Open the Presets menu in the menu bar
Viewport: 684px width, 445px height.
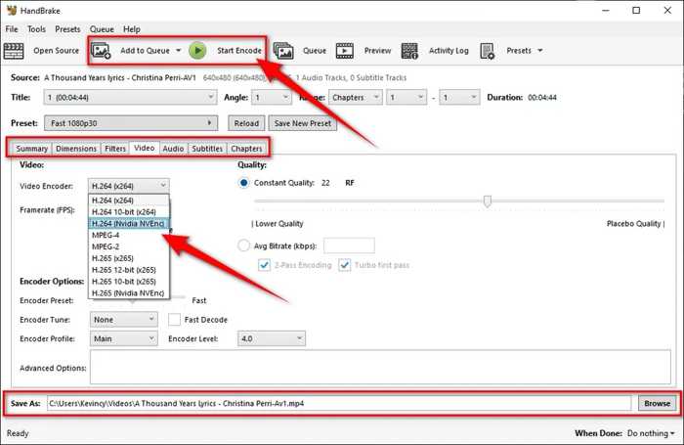point(67,29)
